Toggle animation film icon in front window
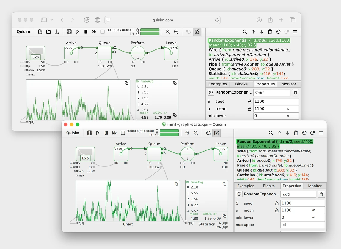Screen dimensions: 341x249 89,133
